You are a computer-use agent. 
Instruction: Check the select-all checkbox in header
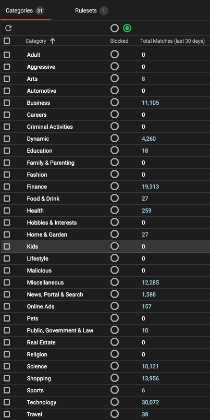(x=7, y=41)
